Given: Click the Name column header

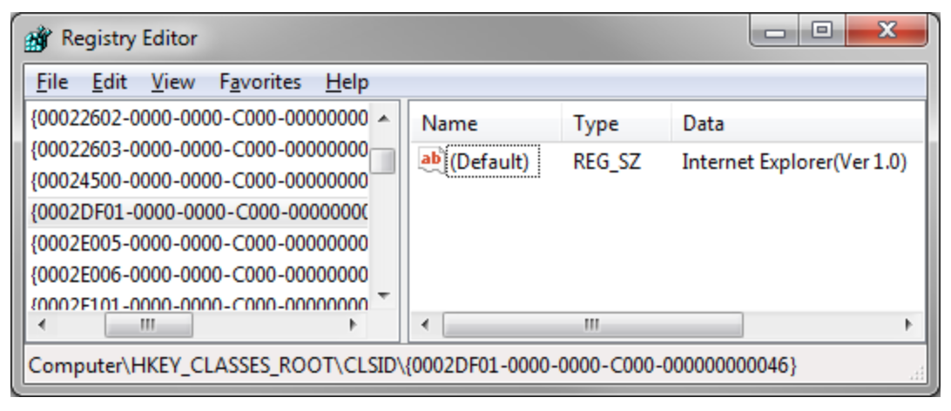Looking at the screenshot, I should tap(488, 124).
